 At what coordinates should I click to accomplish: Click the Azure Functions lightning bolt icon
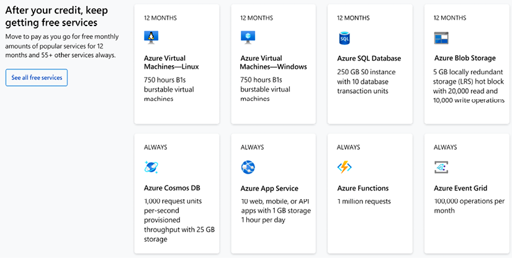(344, 167)
